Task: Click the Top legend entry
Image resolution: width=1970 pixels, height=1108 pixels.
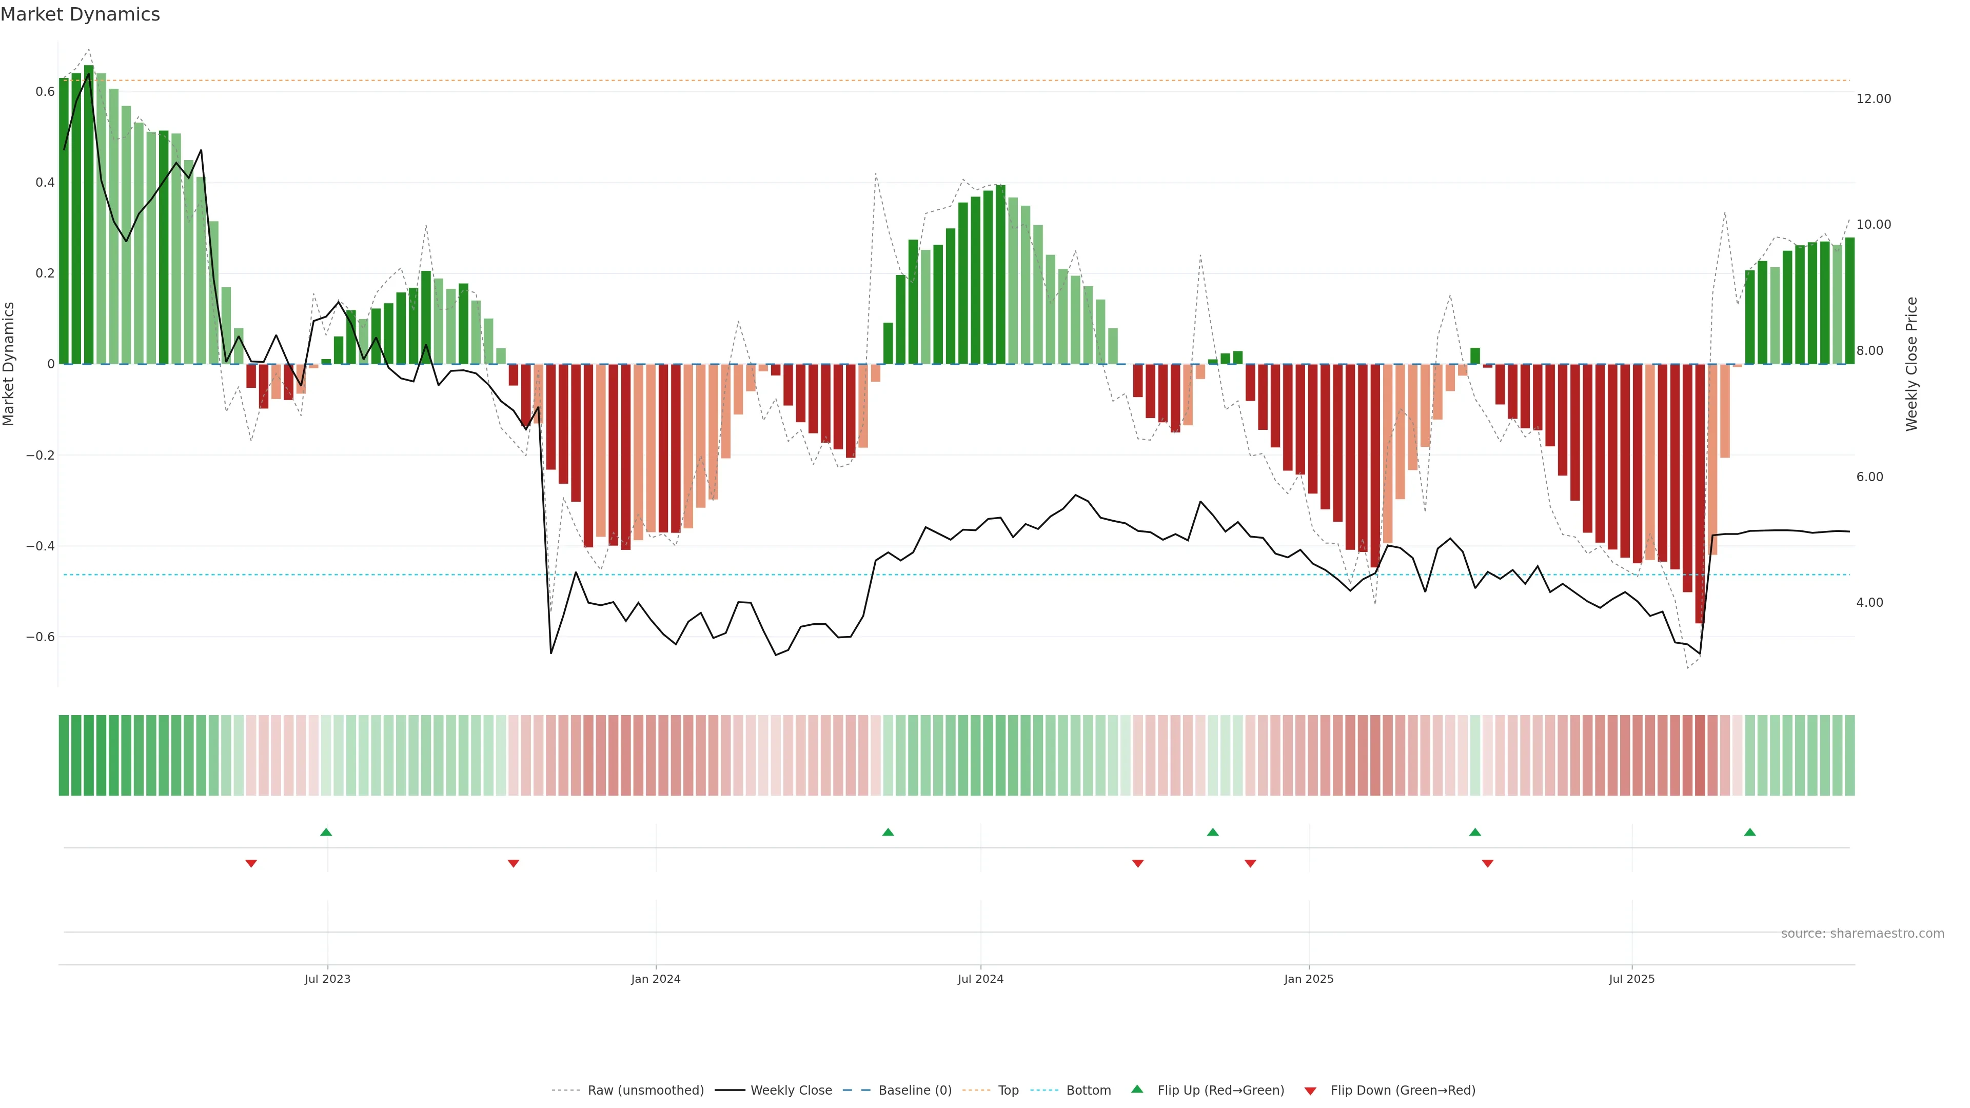Action: (x=1008, y=1090)
